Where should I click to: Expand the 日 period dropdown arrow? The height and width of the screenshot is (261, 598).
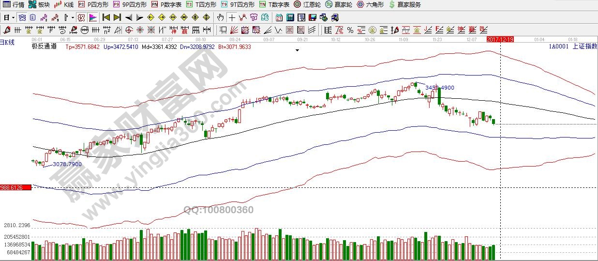click(14, 17)
